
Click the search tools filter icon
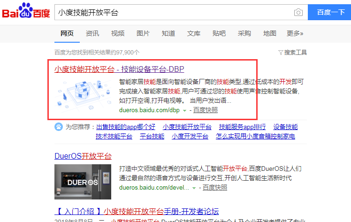click(x=281, y=53)
